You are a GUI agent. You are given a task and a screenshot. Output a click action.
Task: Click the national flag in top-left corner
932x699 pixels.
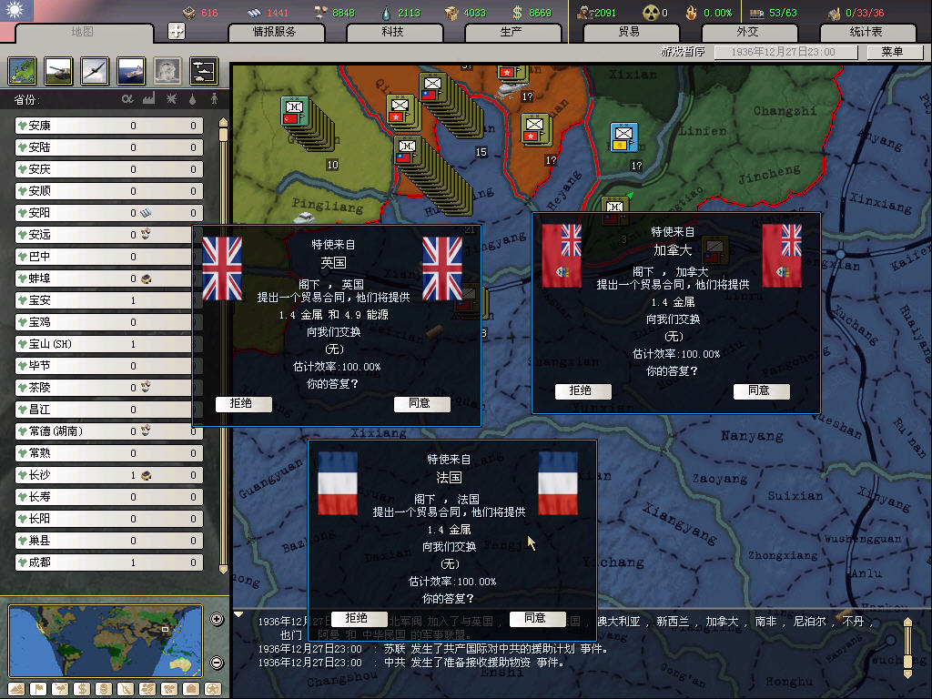tap(16, 11)
